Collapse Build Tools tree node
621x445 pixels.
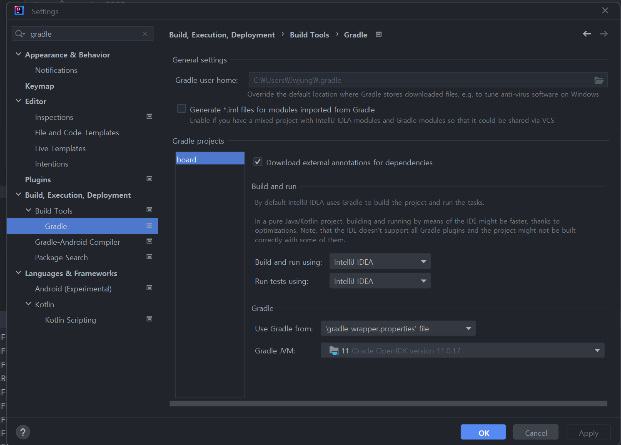coord(28,210)
